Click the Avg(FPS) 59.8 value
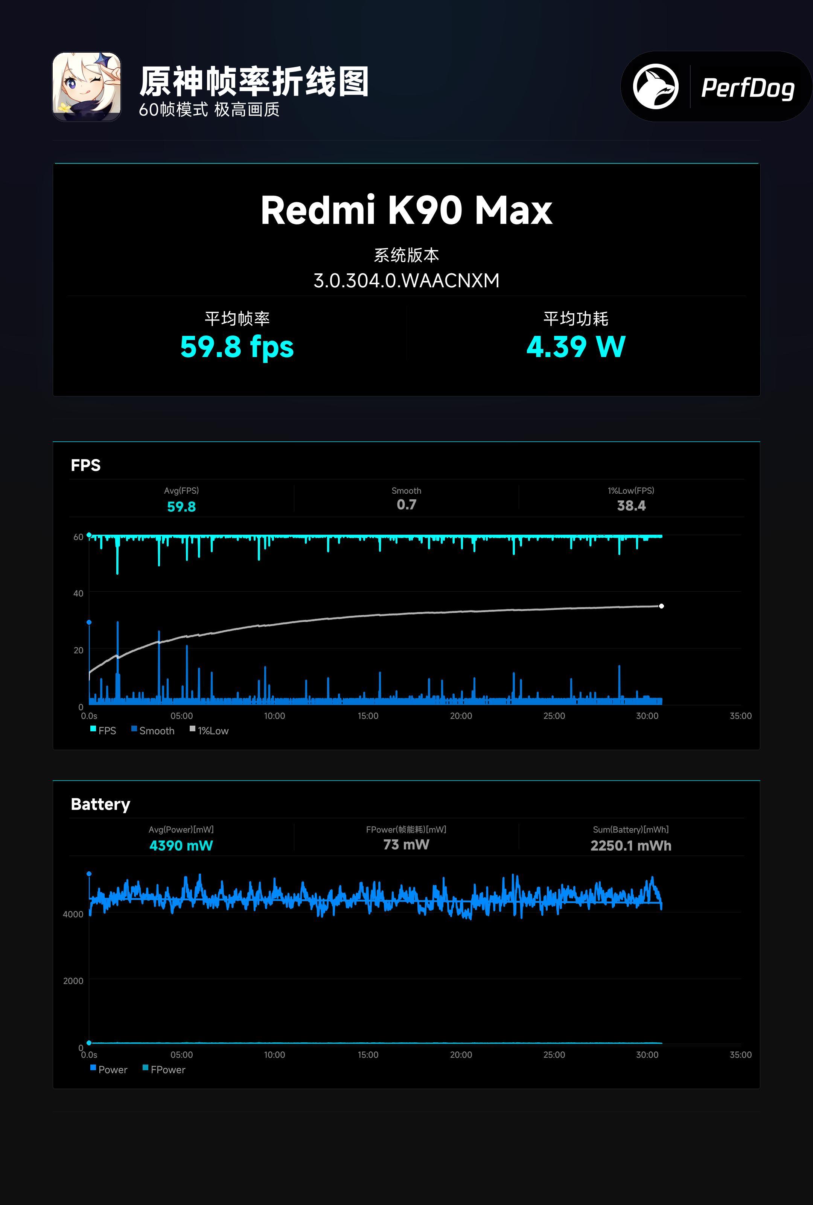Image resolution: width=813 pixels, height=1205 pixels. point(181,506)
